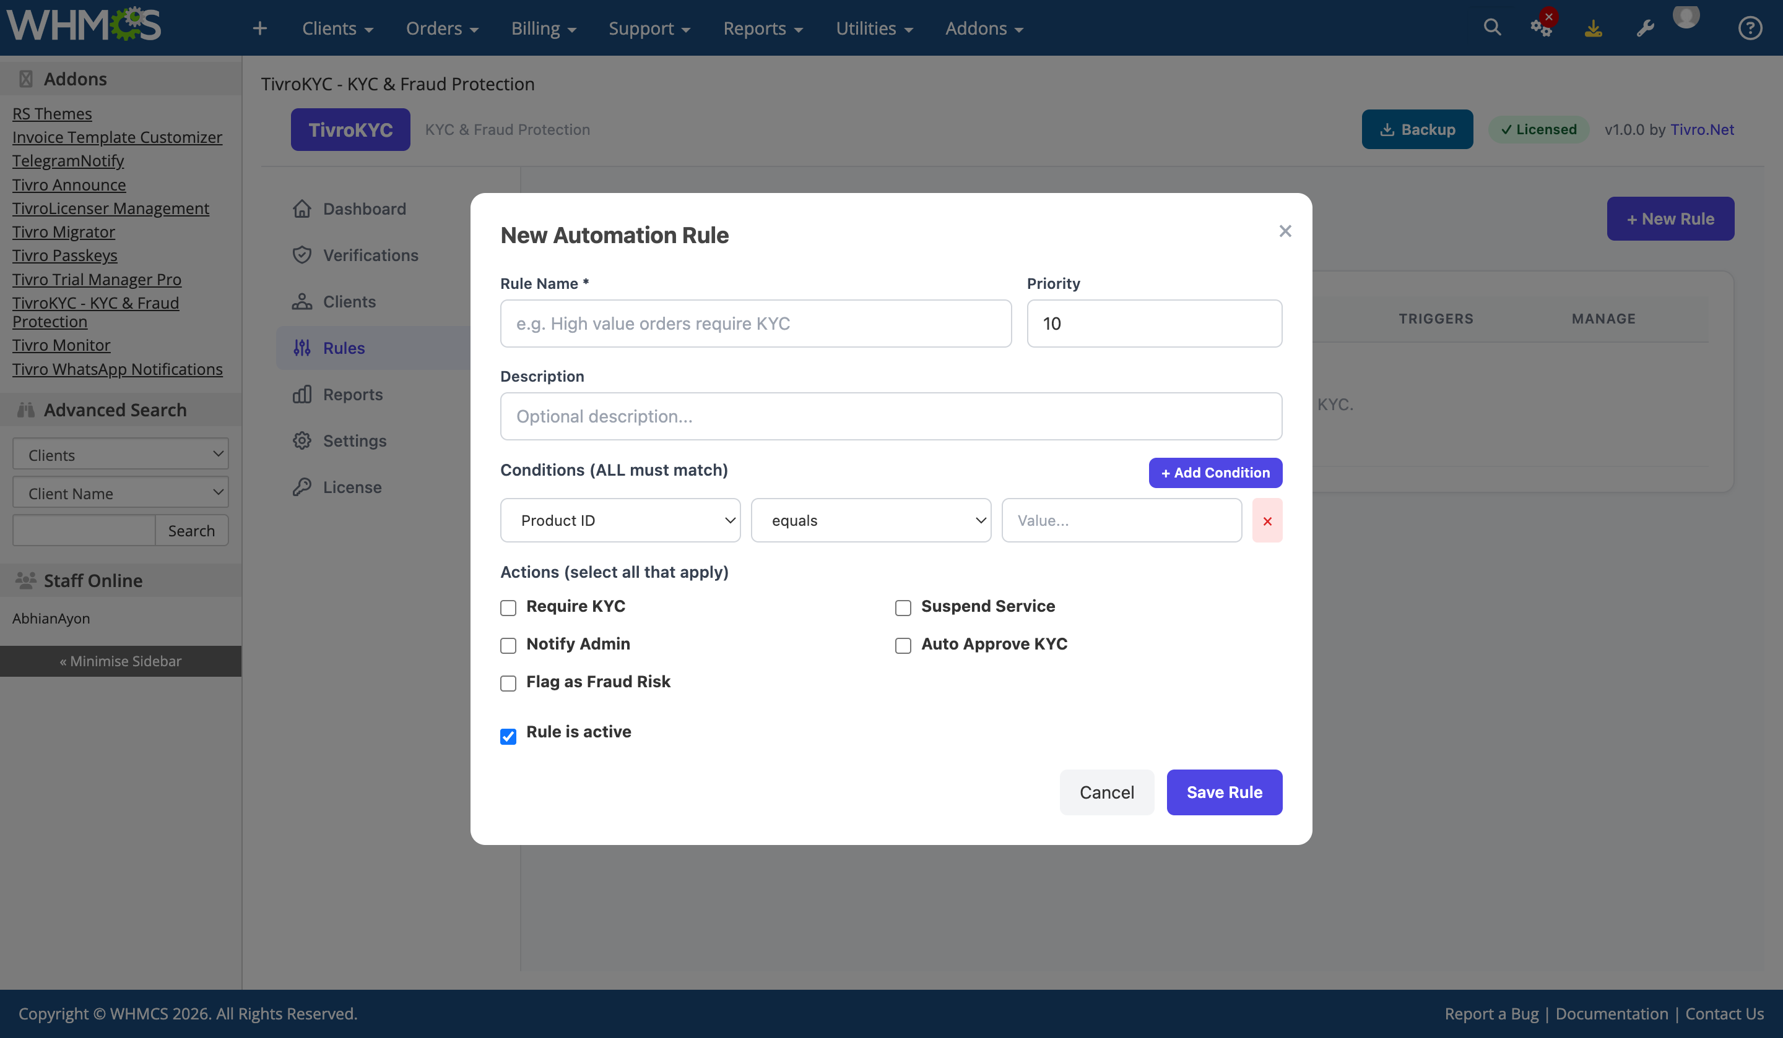Uncheck Rule is active

point(508,737)
